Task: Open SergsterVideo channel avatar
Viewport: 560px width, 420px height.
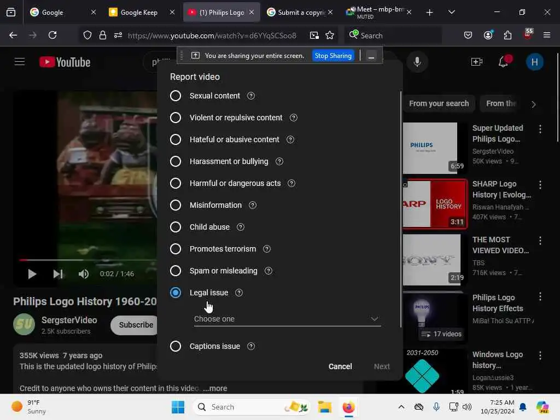Action: [24, 324]
